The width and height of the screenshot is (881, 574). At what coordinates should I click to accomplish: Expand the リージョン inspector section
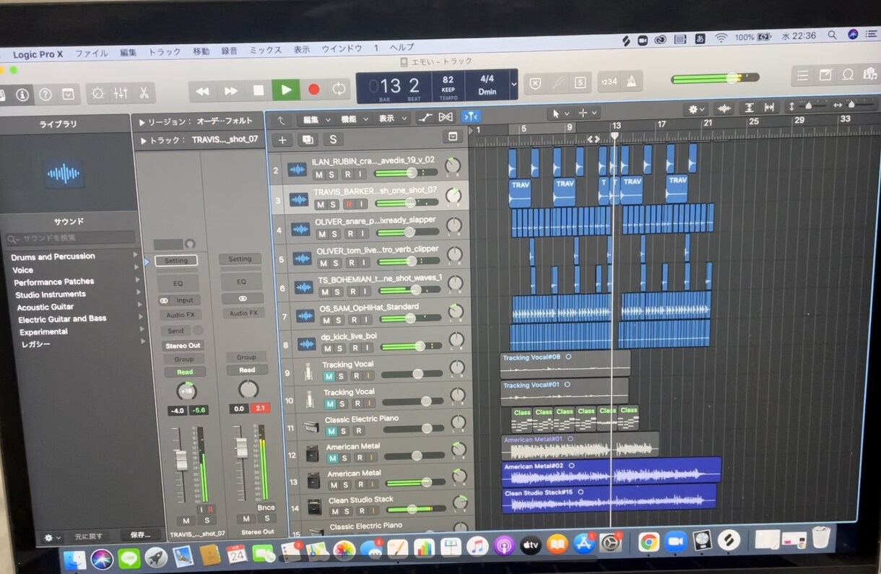coord(142,123)
